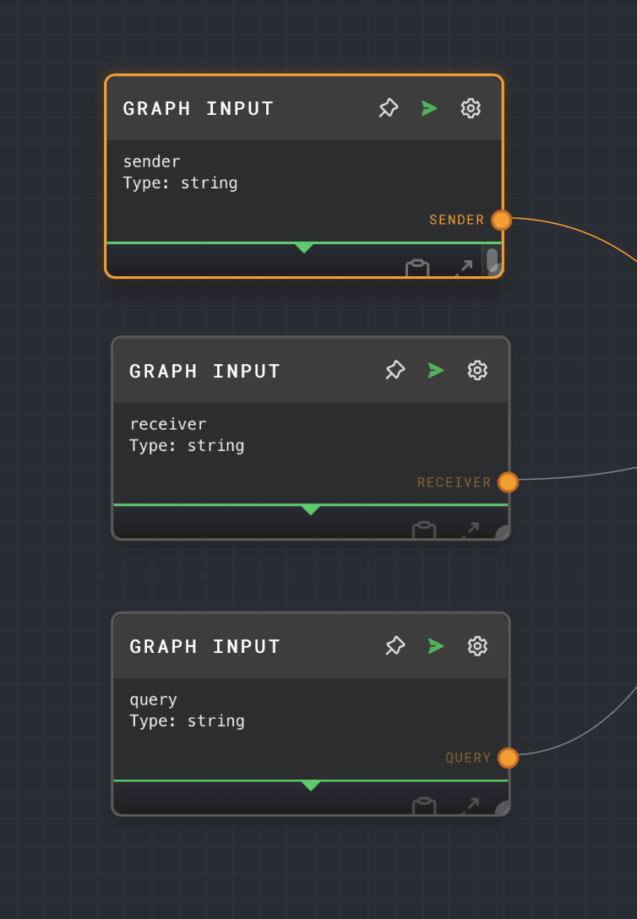637x919 pixels.
Task: Select the sender Graph Input title bar
Action: (x=304, y=108)
